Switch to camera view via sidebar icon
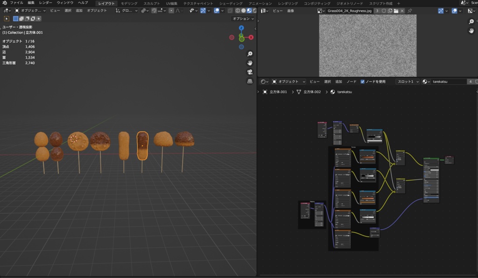Viewport: 478px width, 278px height. 250,71
